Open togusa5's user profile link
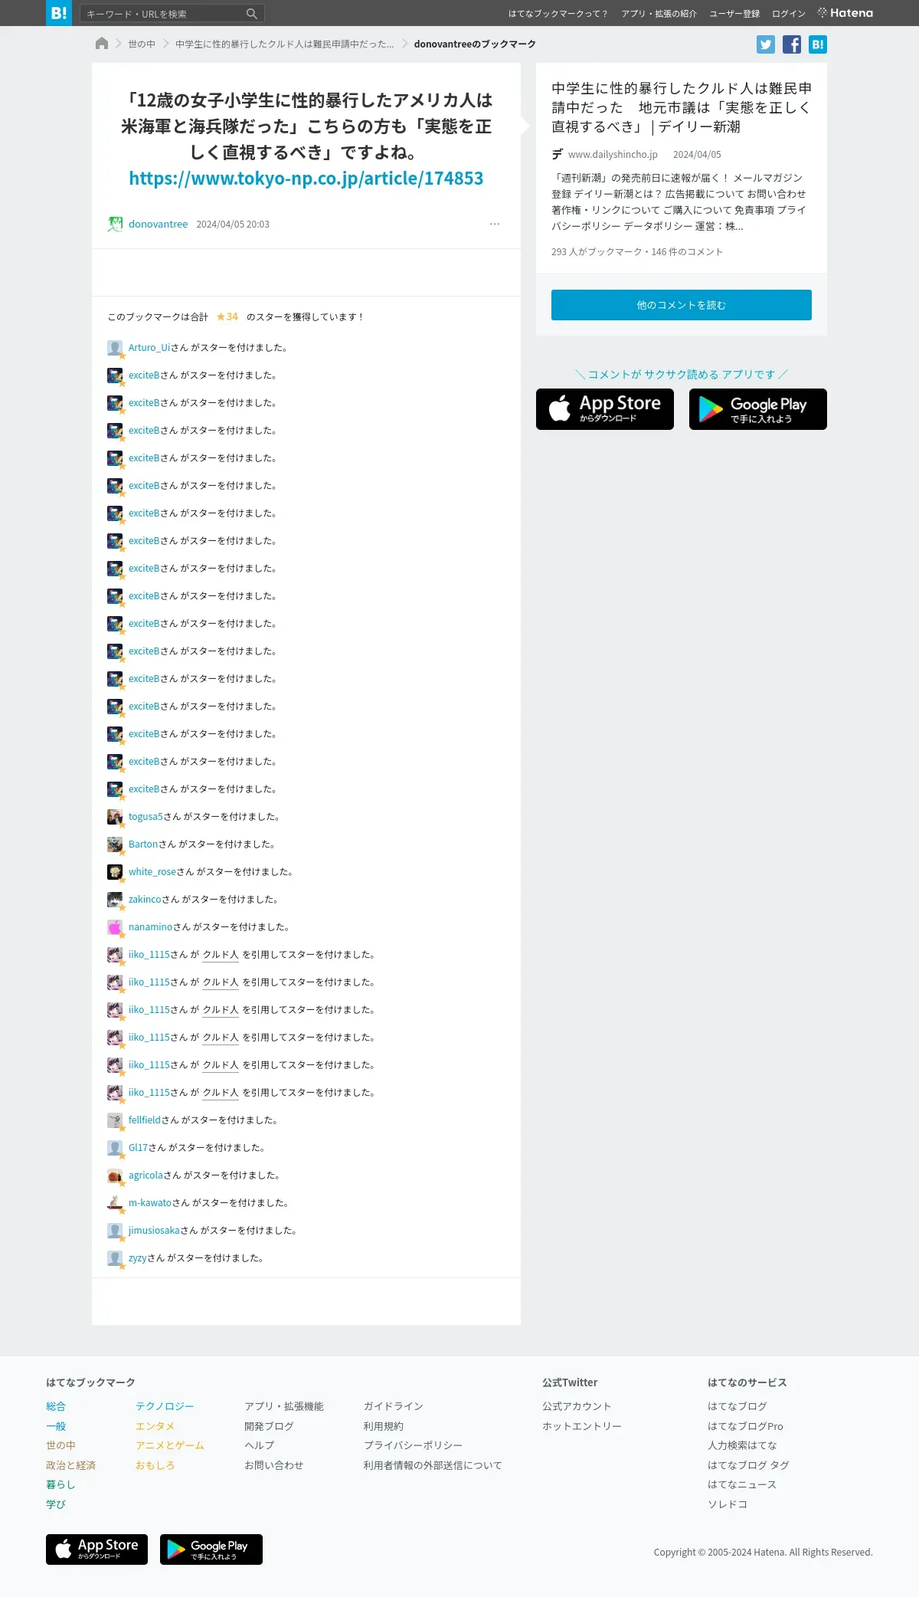This screenshot has height=1597, width=919. (x=146, y=817)
